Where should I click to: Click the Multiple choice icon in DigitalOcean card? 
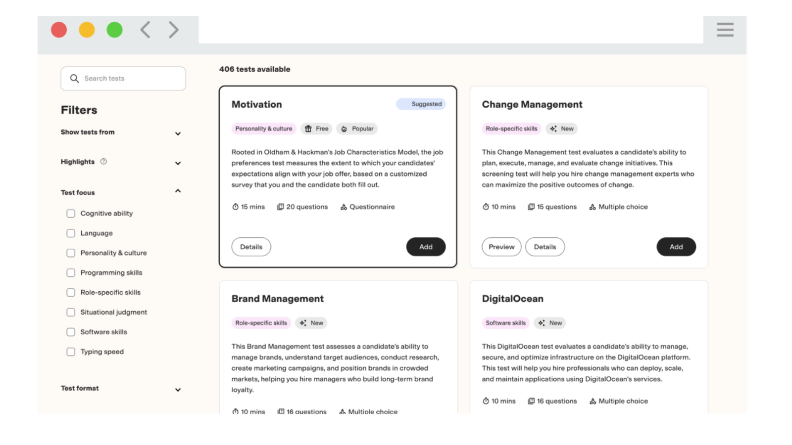click(x=593, y=401)
